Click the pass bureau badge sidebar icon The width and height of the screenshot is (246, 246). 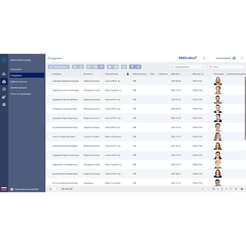[4, 81]
